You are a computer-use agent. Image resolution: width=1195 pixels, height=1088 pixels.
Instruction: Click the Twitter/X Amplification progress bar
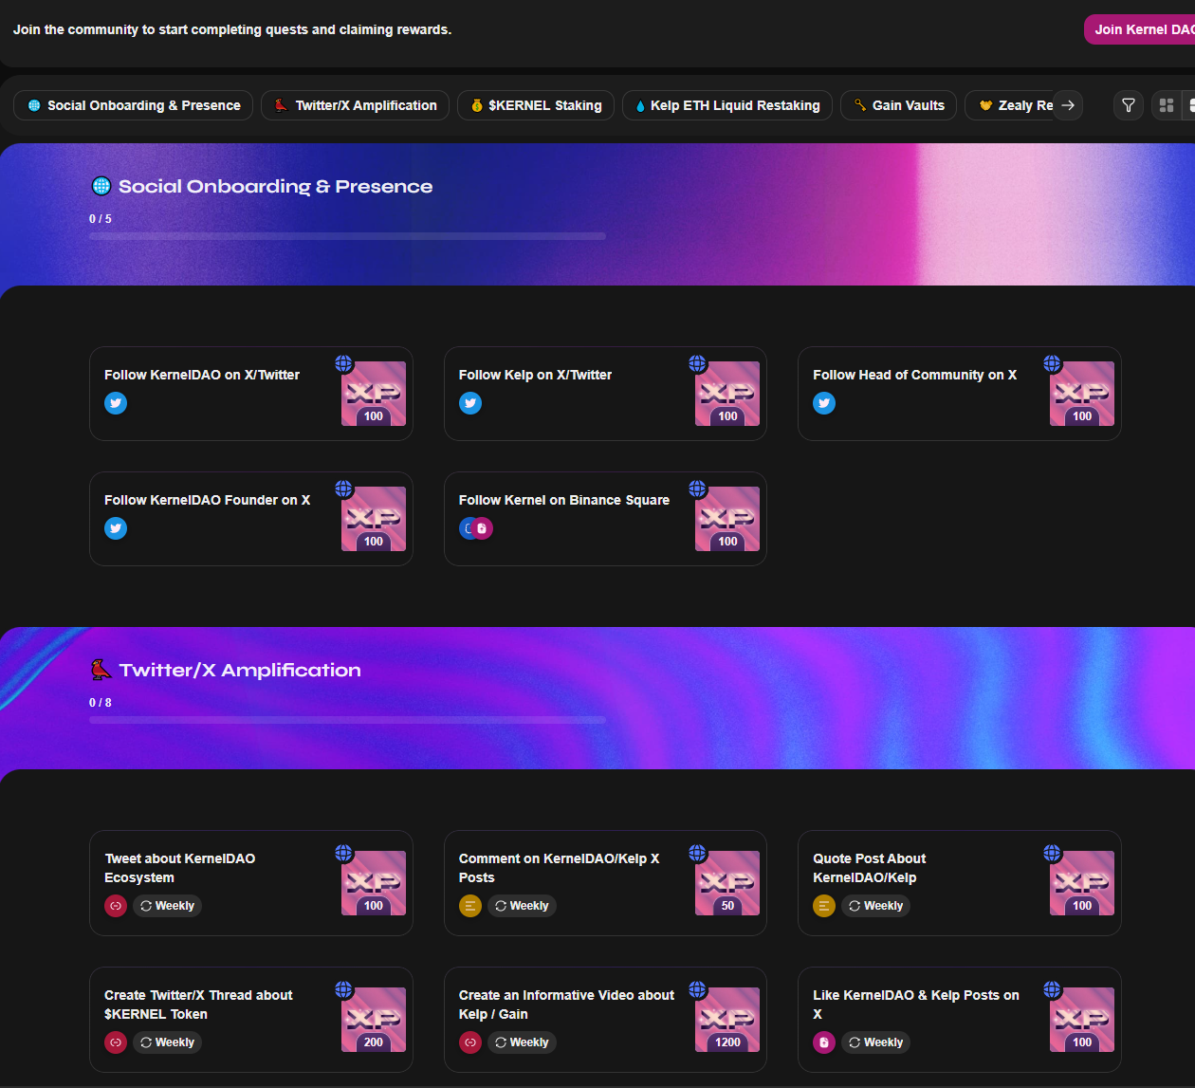[x=347, y=720]
